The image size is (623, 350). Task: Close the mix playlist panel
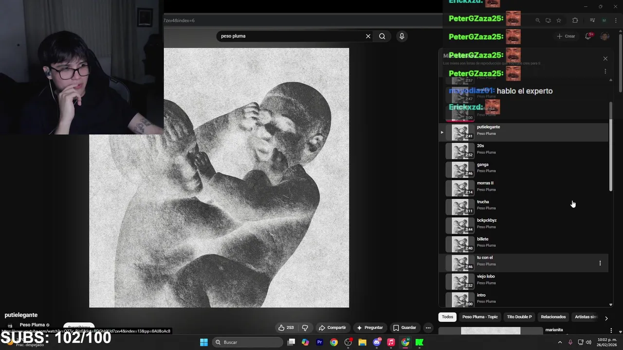pos(605,58)
